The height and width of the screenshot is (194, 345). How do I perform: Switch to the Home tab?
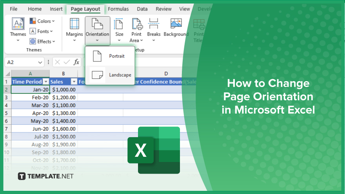click(35, 9)
